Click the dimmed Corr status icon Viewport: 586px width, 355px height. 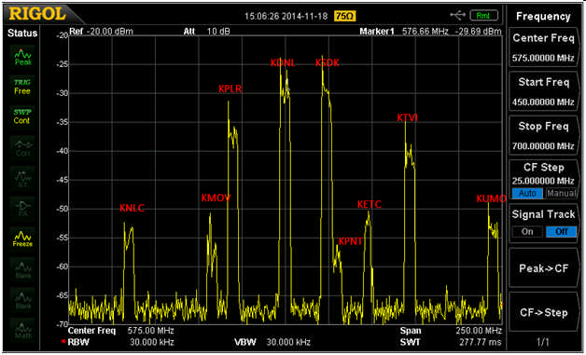click(22, 147)
